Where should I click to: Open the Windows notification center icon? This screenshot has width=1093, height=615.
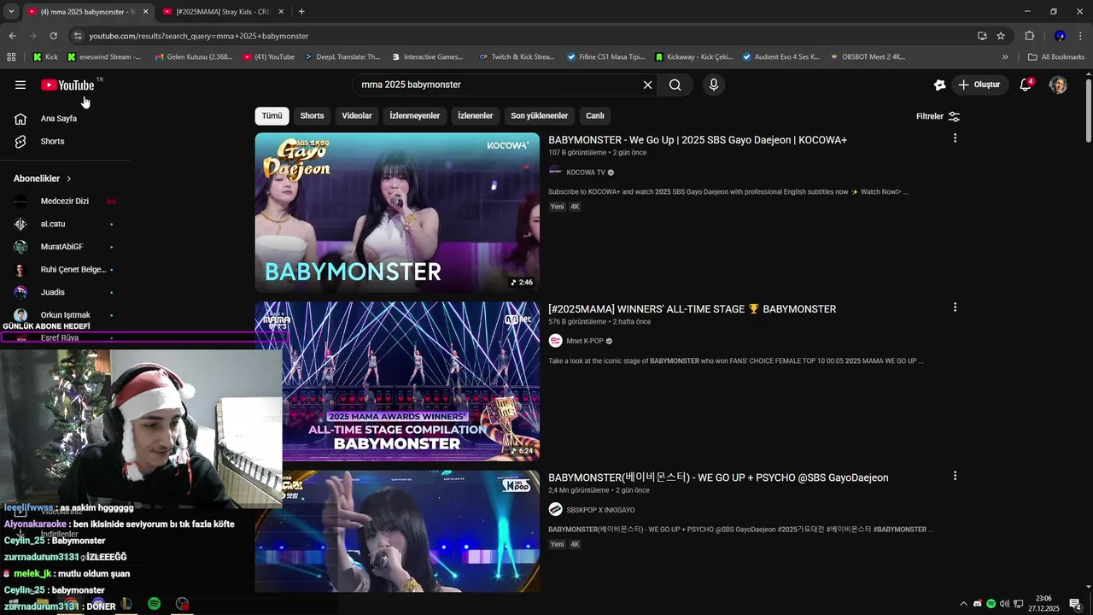(1075, 604)
